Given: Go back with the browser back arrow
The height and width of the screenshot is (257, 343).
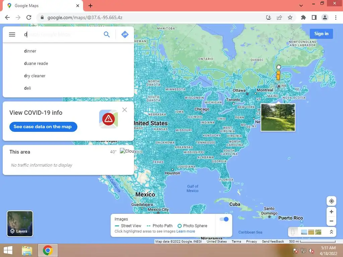Looking at the screenshot, I should click(7, 17).
